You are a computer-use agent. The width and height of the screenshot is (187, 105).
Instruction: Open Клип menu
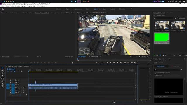(x=13, y=6)
